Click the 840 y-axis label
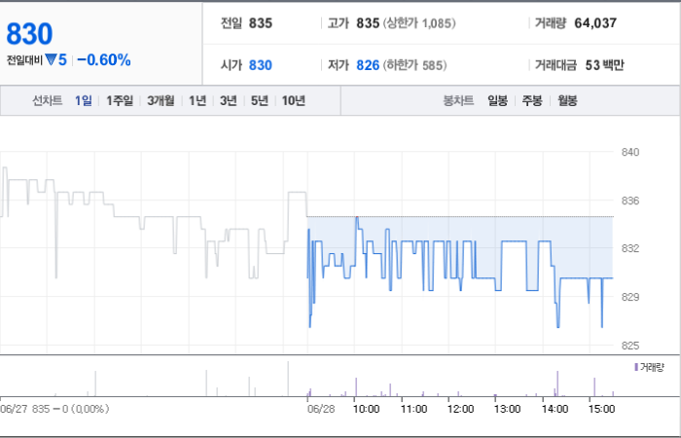Screen dimensions: 681x438 tap(630, 152)
